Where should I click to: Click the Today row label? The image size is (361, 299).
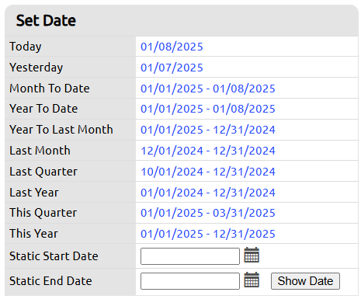[26, 47]
